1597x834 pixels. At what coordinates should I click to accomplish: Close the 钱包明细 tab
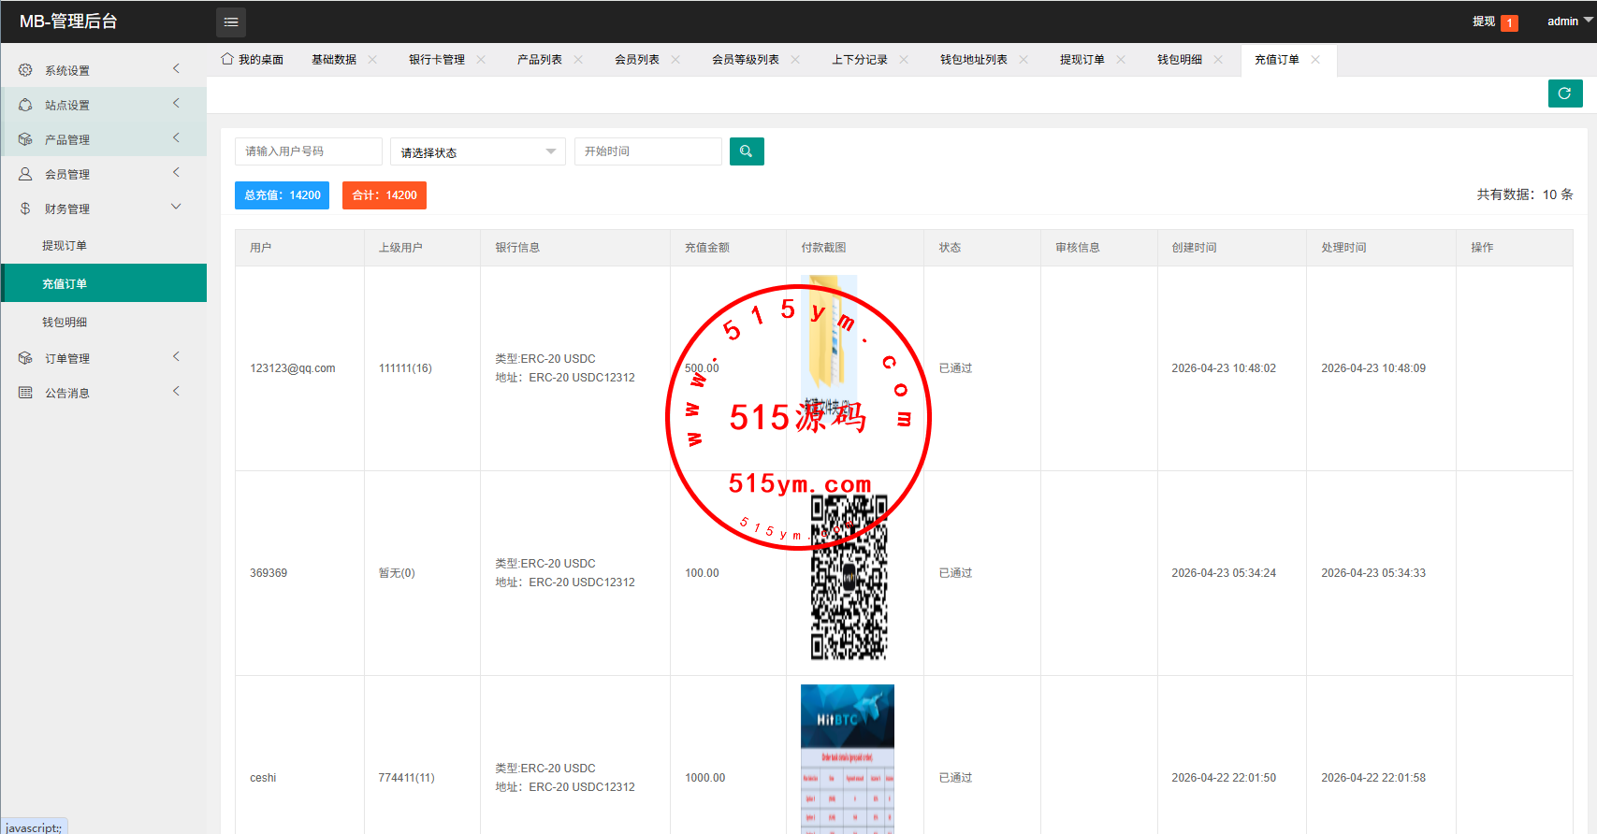pyautogui.click(x=1218, y=60)
